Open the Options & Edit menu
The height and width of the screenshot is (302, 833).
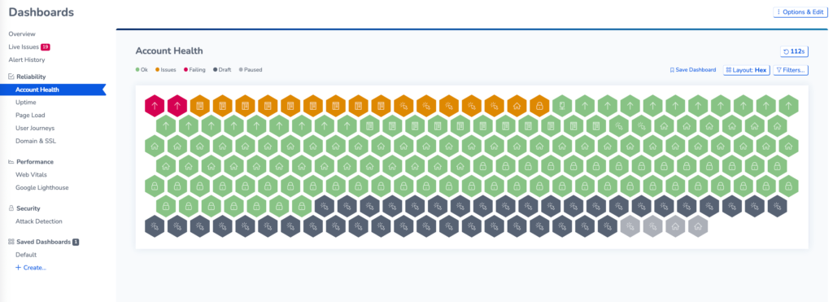pyautogui.click(x=800, y=11)
